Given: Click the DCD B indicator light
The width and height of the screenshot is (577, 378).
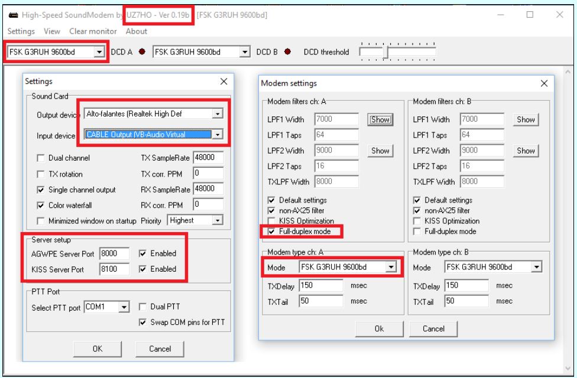Looking at the screenshot, I should click(x=287, y=52).
